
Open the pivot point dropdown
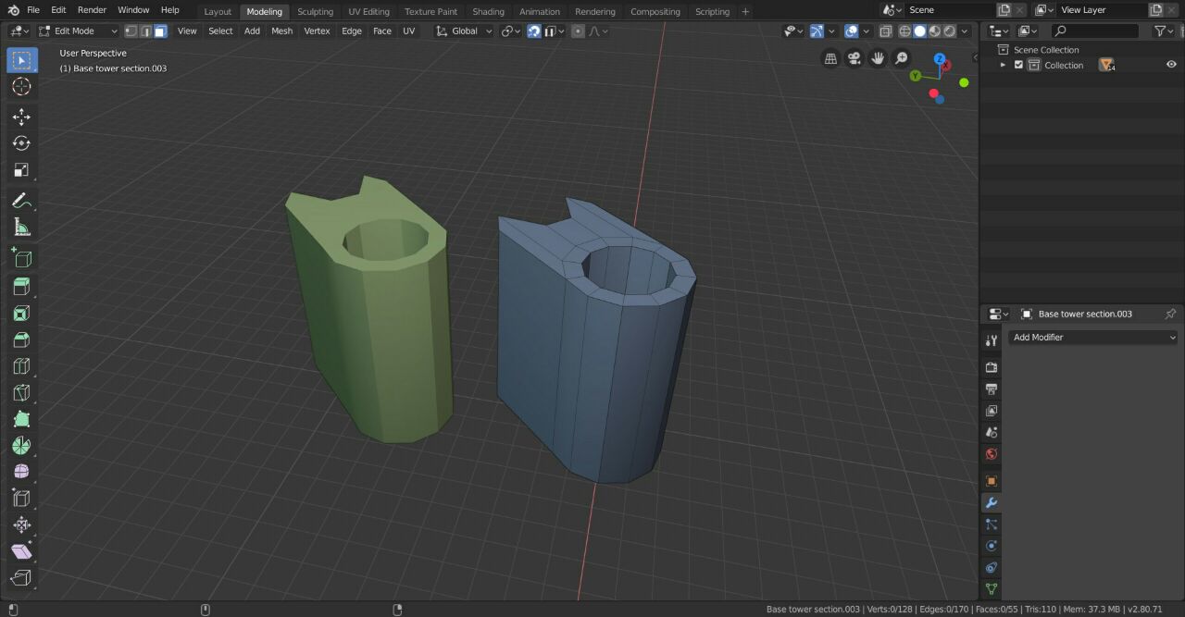click(511, 31)
